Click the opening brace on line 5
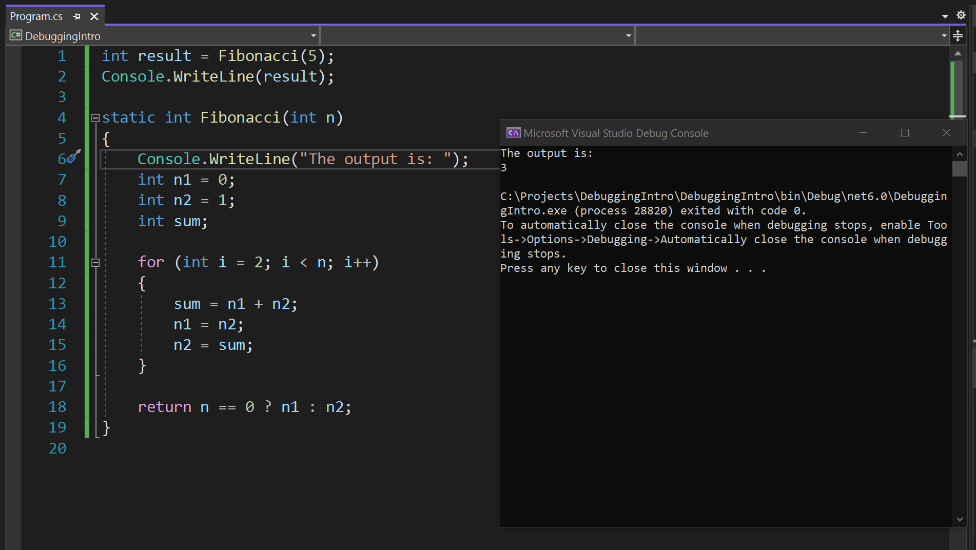976x550 pixels. point(106,139)
